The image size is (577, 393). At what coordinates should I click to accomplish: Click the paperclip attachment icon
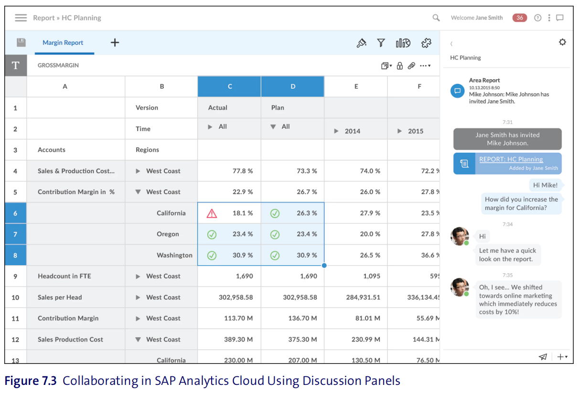tap(411, 66)
